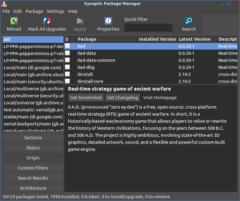The image size is (240, 201).
Task: Open the Package menu
Action: pyautogui.click(x=34, y=11)
